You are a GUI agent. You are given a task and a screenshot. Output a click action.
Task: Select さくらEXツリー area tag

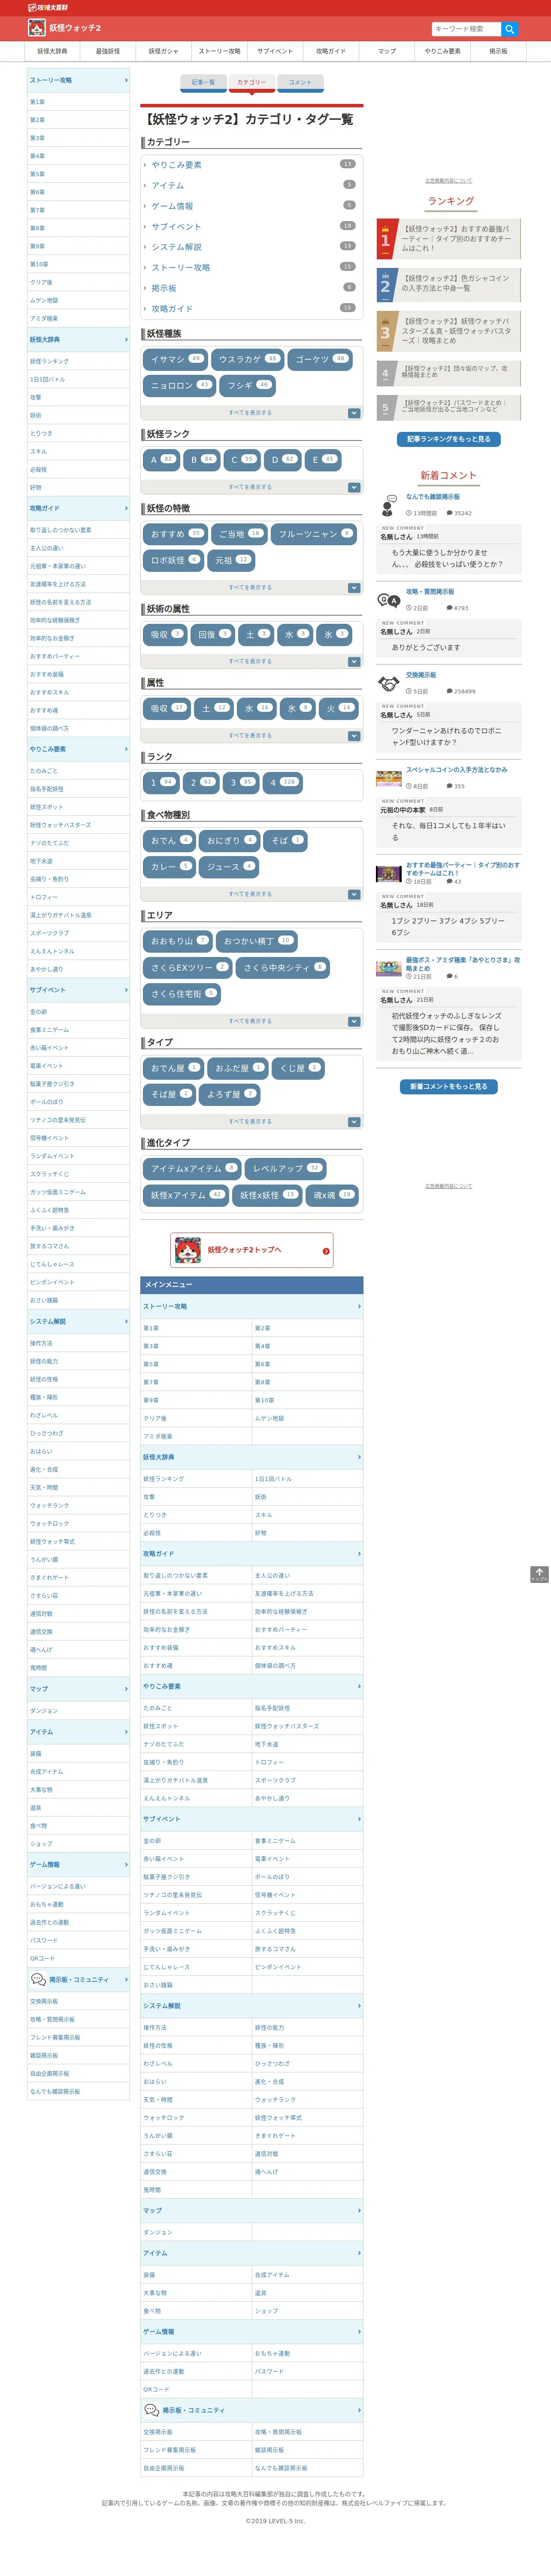pyautogui.click(x=188, y=968)
